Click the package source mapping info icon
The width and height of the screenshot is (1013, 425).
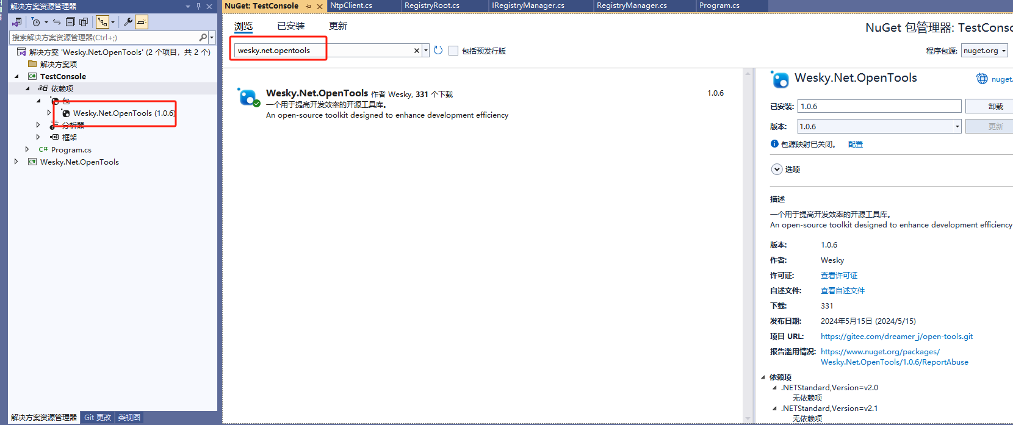click(774, 144)
